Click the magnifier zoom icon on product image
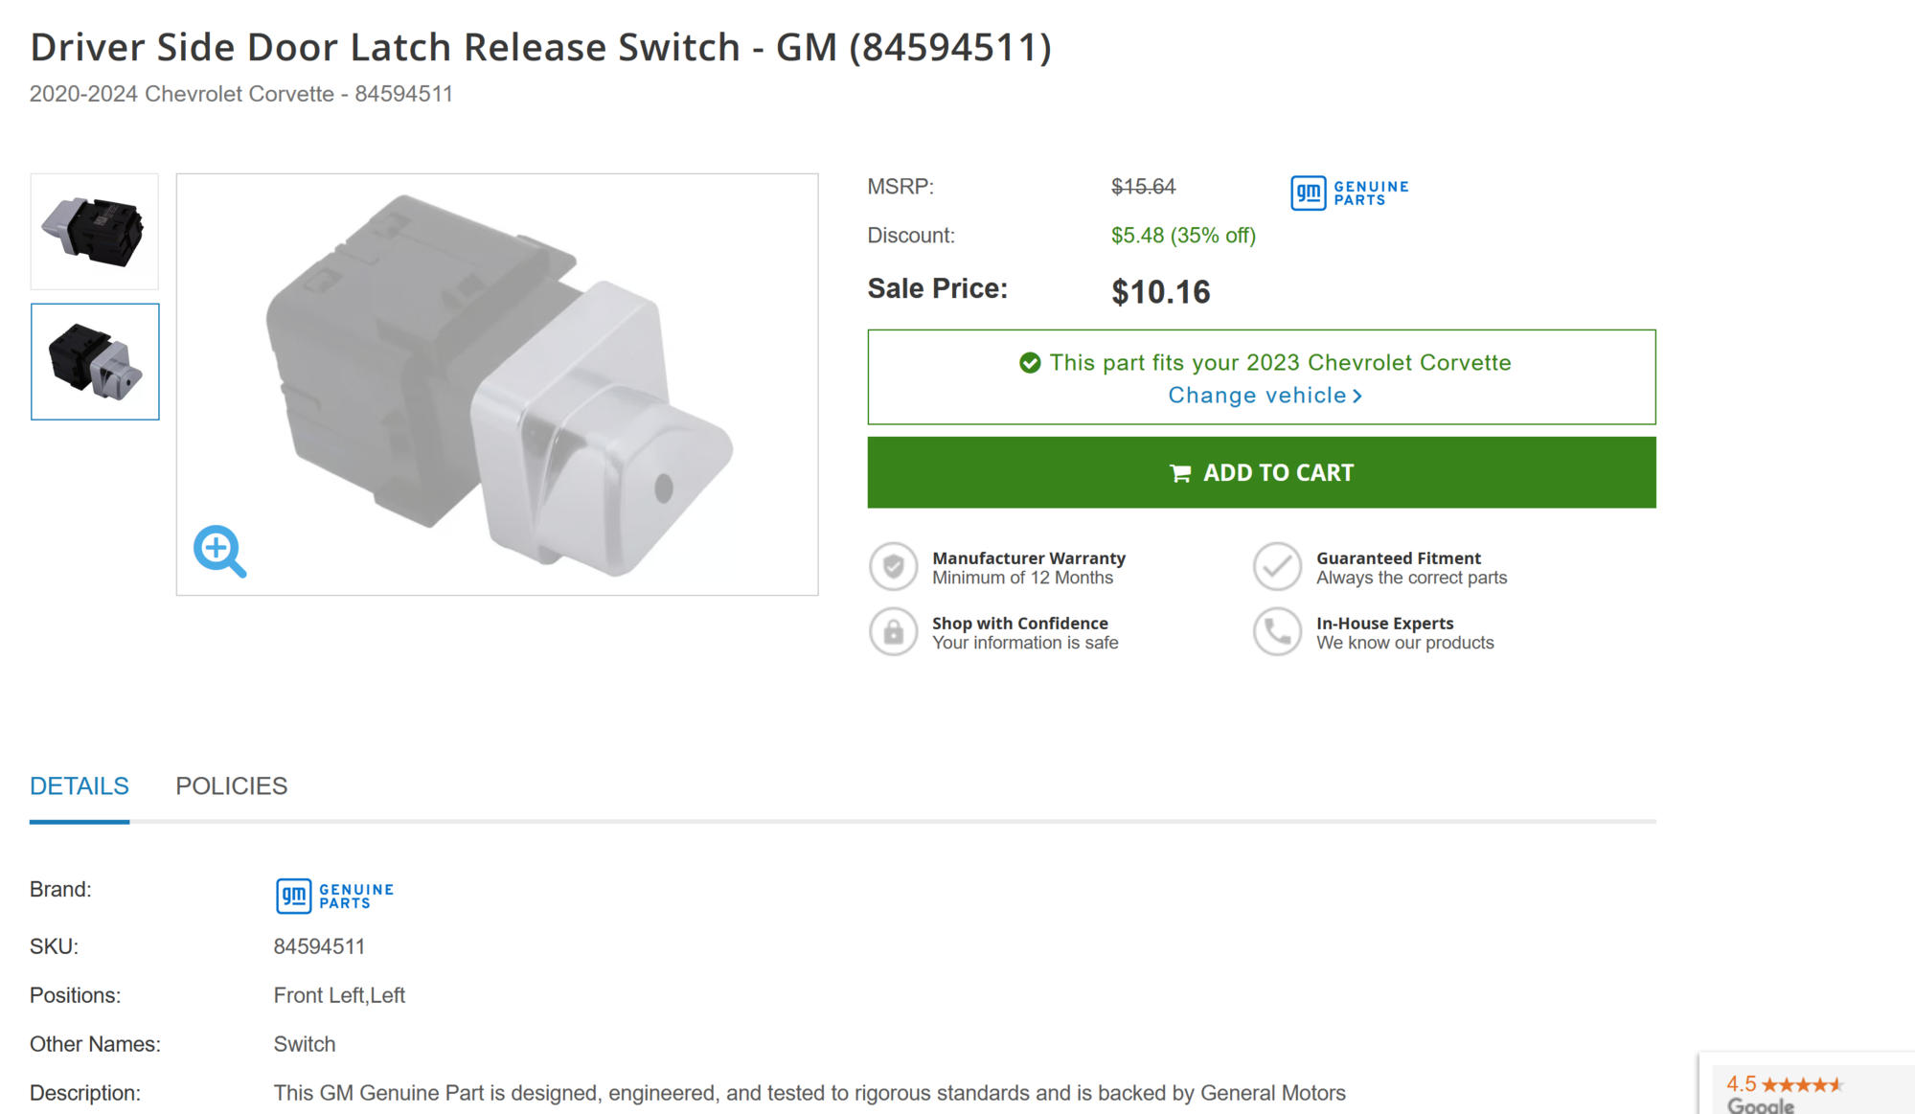The height and width of the screenshot is (1114, 1915). [219, 551]
